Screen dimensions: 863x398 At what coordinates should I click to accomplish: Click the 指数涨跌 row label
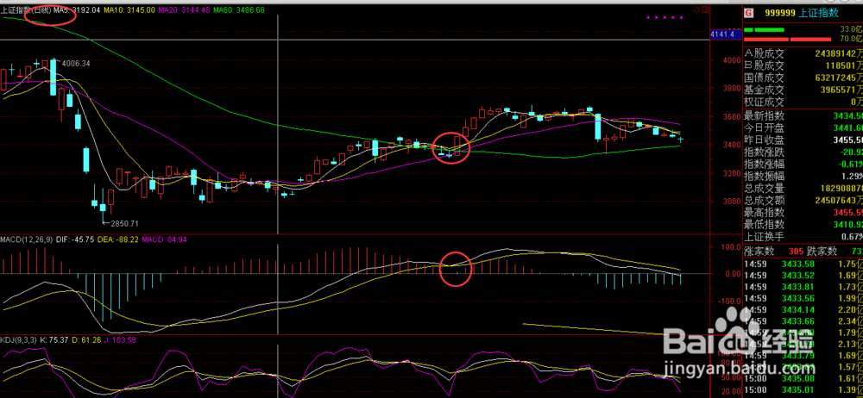(x=763, y=152)
